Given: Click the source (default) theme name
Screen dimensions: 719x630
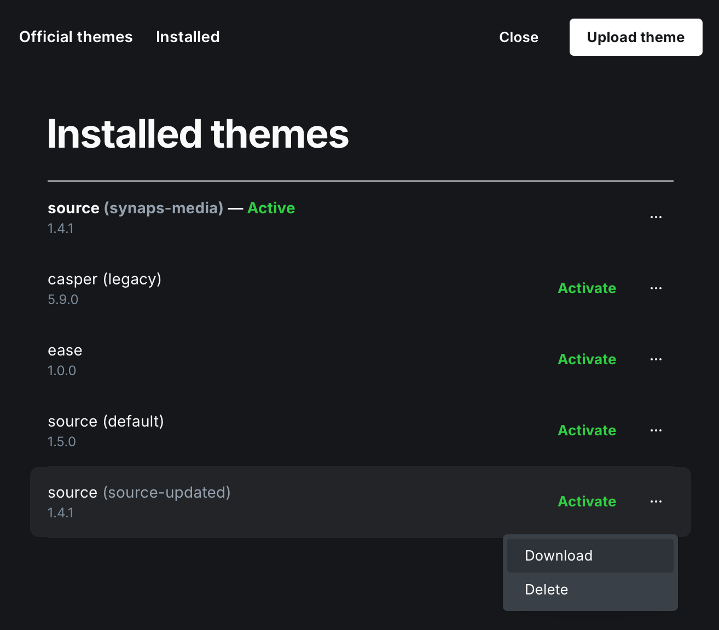Looking at the screenshot, I should click(x=106, y=421).
